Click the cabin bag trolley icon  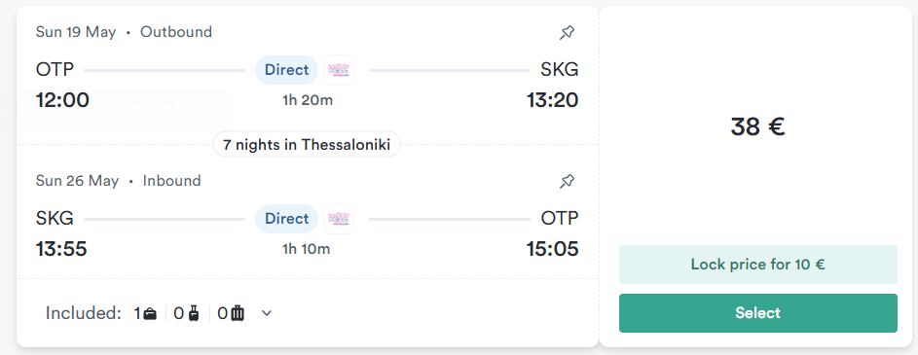(195, 314)
